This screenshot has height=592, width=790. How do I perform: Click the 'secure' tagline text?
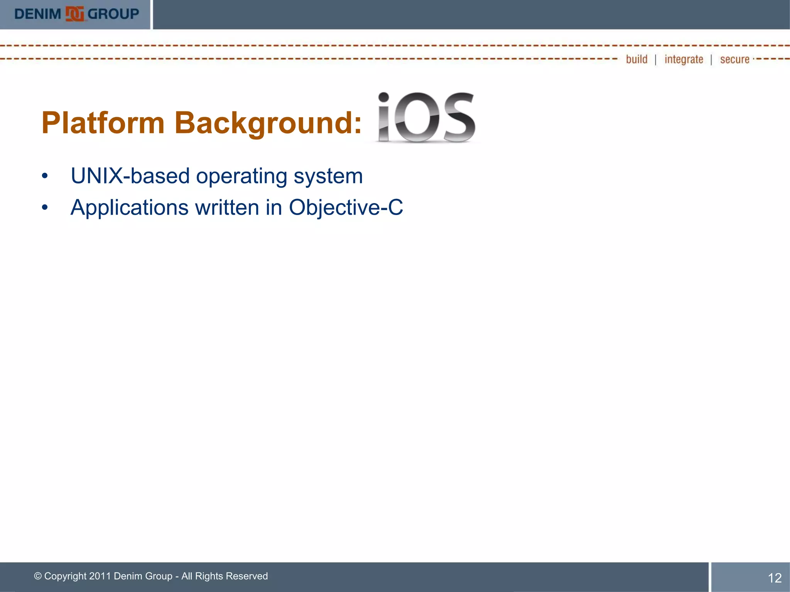734,59
